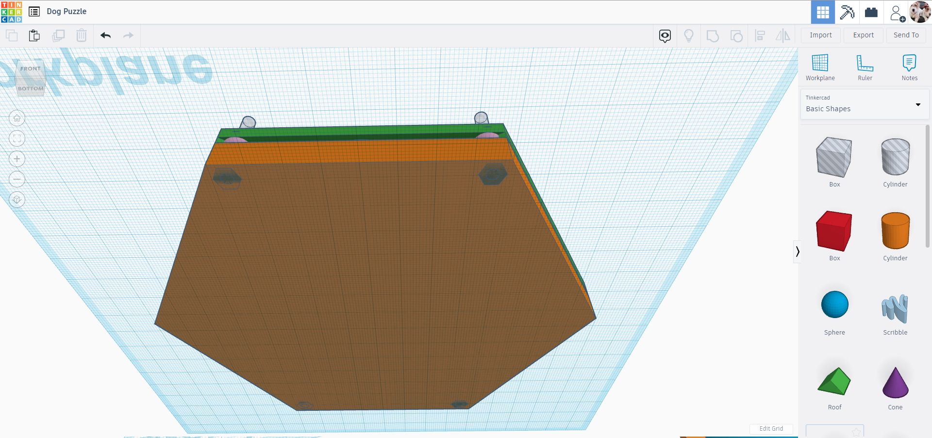932x438 pixels.
Task: Open the designs list icon
Action: pyautogui.click(x=34, y=12)
